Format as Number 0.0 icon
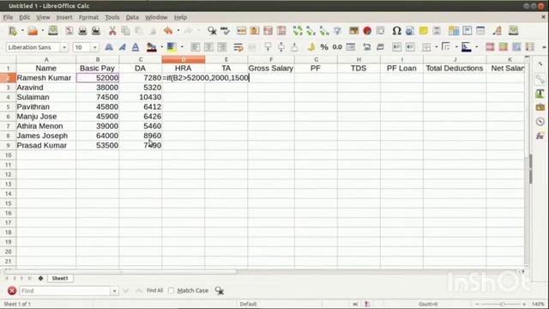The width and height of the screenshot is (549, 309). tap(337, 47)
